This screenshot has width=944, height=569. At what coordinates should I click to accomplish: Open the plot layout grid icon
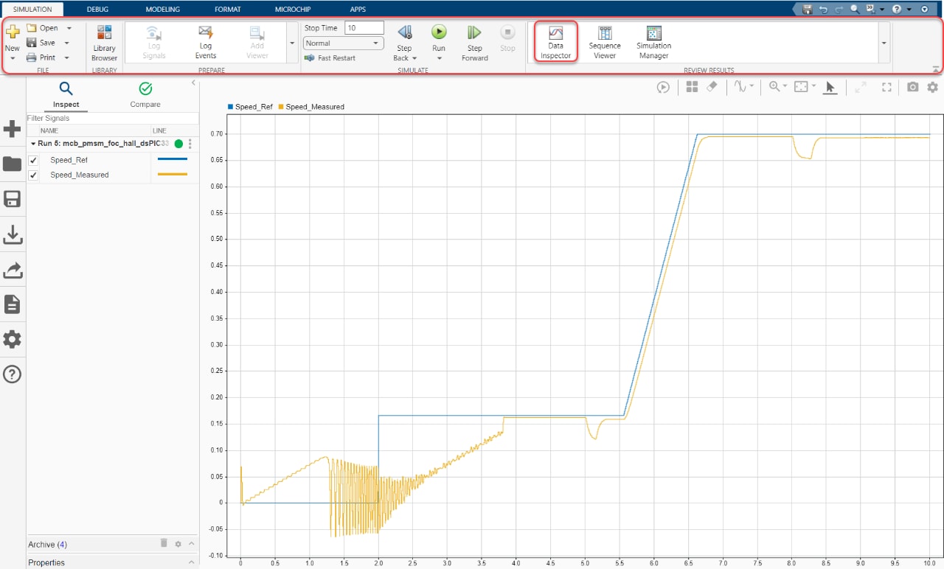click(x=691, y=87)
